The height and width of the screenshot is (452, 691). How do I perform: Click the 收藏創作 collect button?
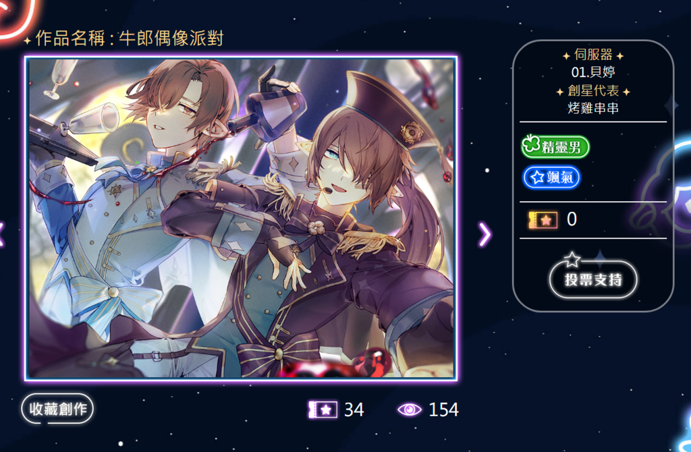coord(57,409)
